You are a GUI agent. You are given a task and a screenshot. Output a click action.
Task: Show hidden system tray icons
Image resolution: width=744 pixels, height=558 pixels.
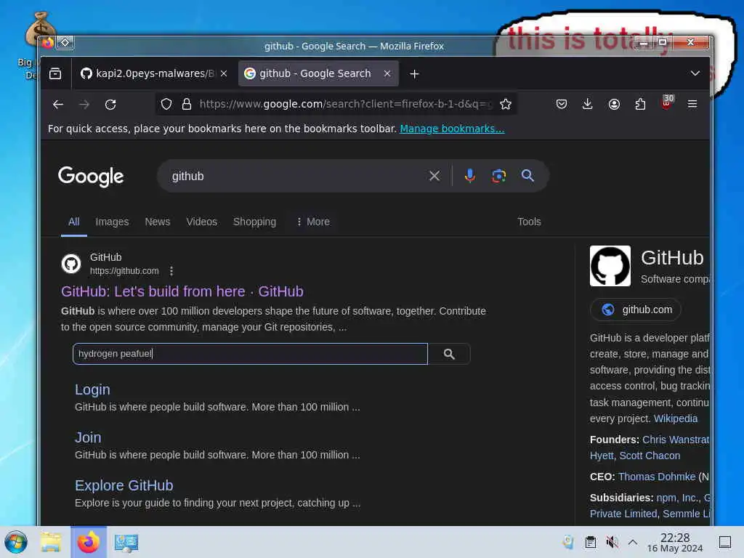[x=633, y=542]
